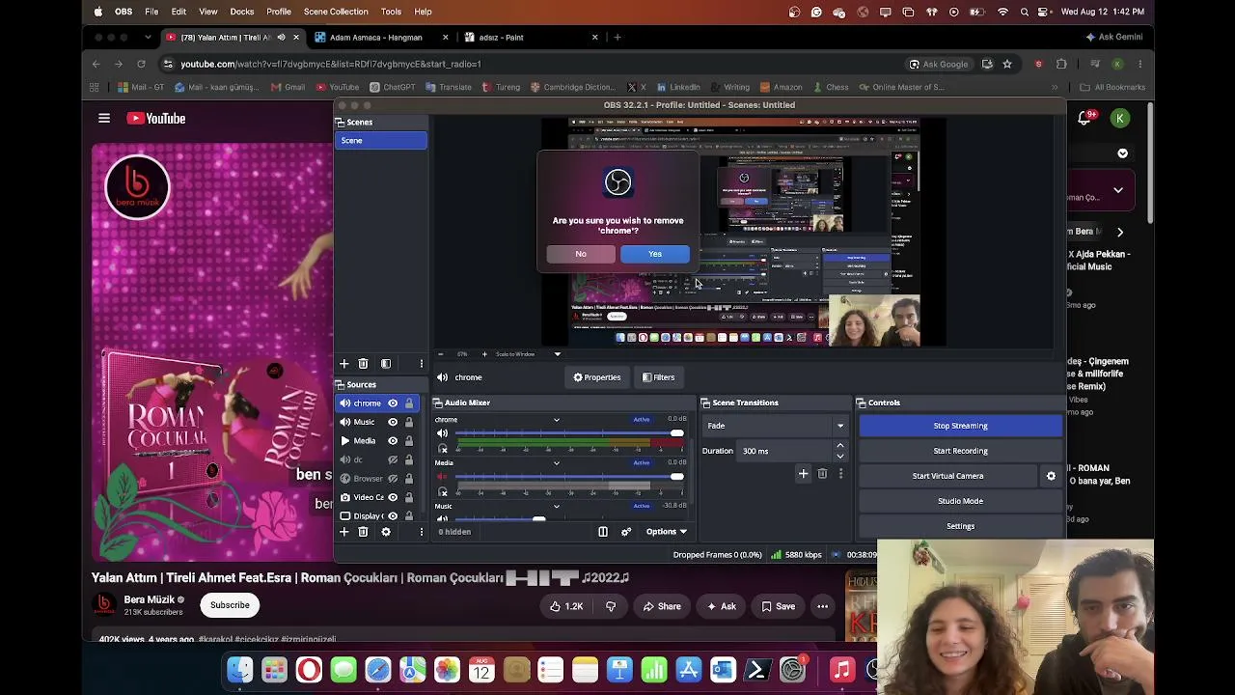Open the File menu in OBS menu bar
Viewport: 1235px width, 695px height.
[151, 12]
